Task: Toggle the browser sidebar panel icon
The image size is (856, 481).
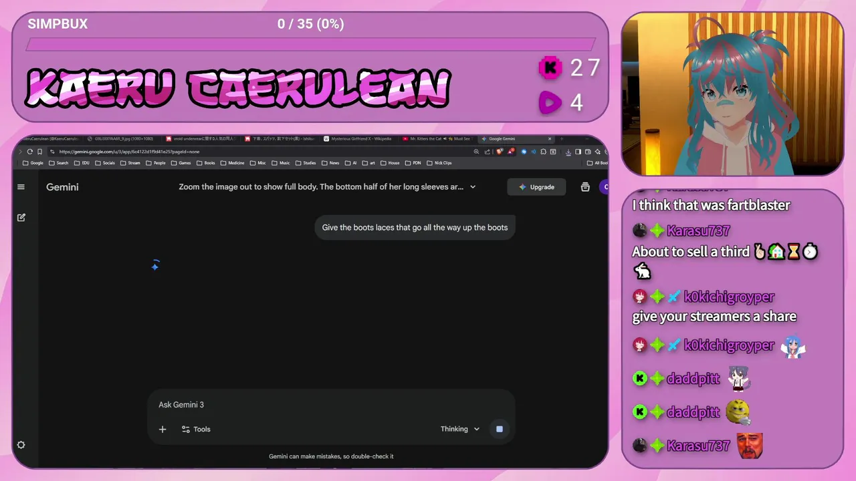Action: [x=578, y=152]
